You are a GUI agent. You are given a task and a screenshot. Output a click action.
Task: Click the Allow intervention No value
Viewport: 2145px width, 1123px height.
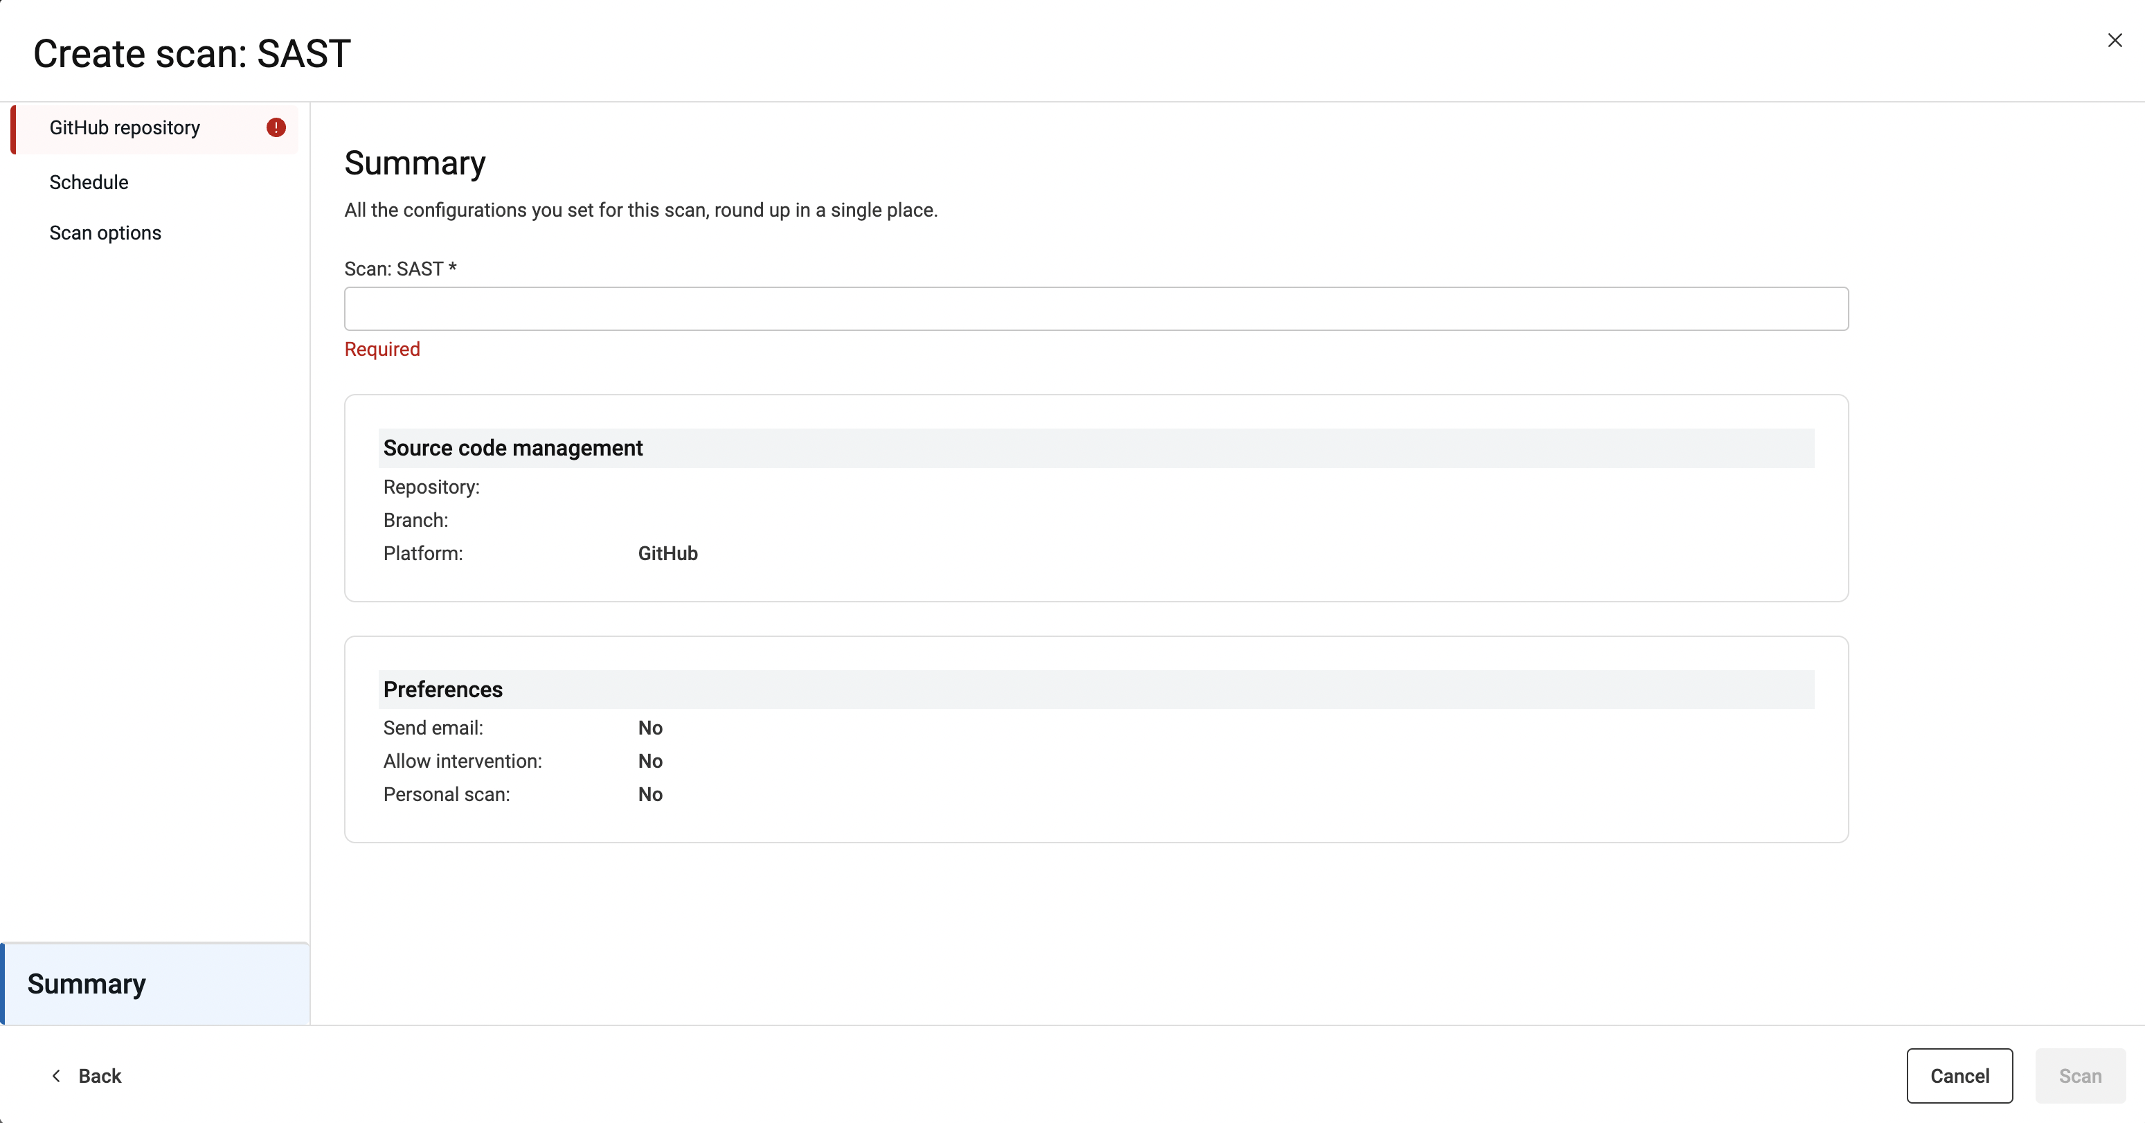click(x=650, y=761)
